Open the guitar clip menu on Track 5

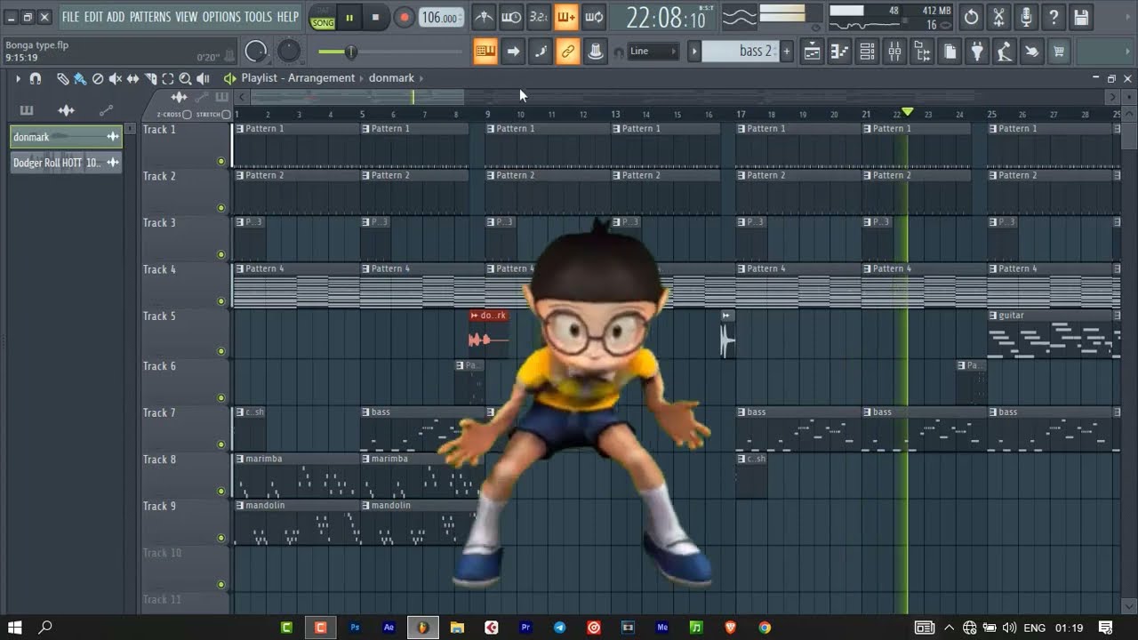993,316
